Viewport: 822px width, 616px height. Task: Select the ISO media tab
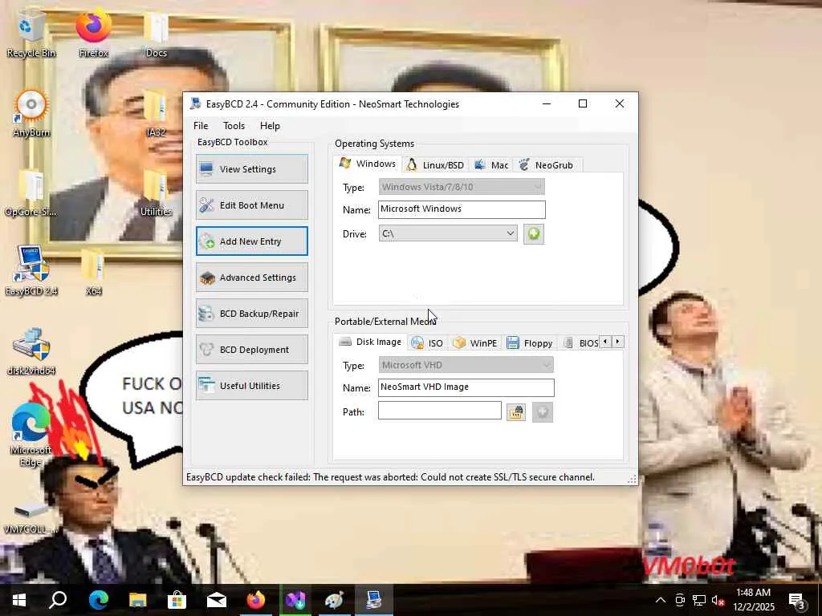[x=427, y=343]
